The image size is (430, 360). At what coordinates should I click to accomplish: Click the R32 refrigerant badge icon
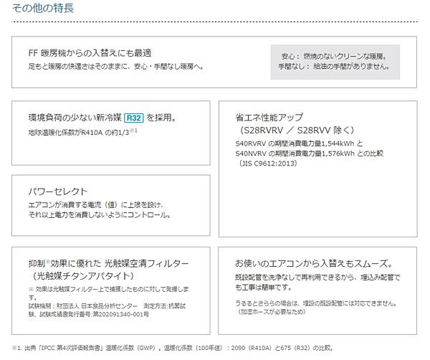[x=134, y=118]
